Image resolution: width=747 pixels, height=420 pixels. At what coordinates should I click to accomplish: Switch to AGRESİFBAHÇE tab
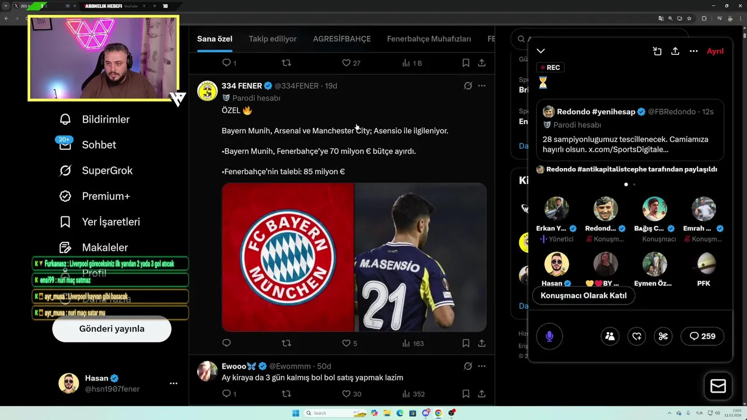pyautogui.click(x=342, y=38)
